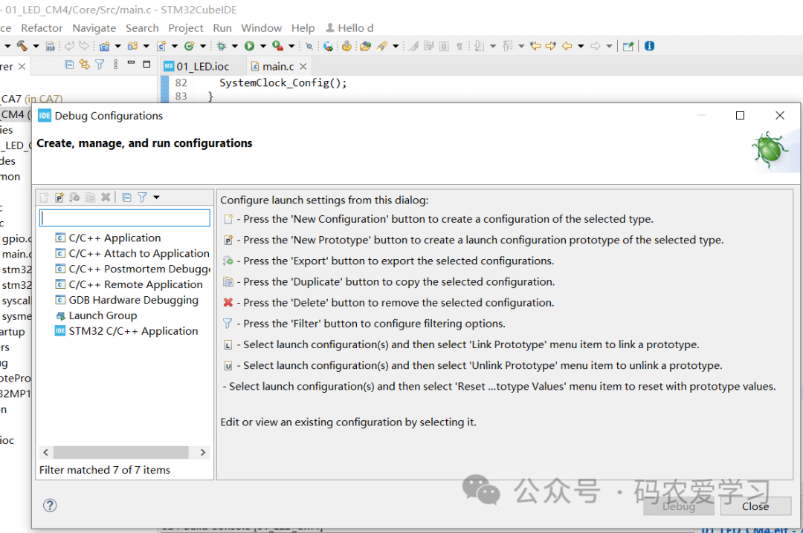Open the Window menu
The height and width of the screenshot is (533, 803).
[262, 28]
